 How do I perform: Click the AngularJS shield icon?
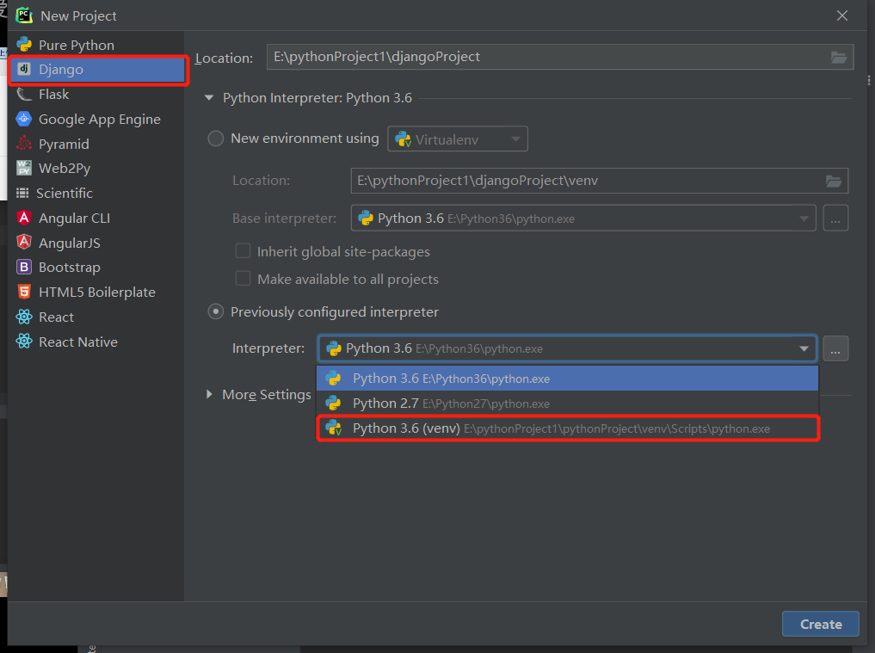[x=24, y=243]
